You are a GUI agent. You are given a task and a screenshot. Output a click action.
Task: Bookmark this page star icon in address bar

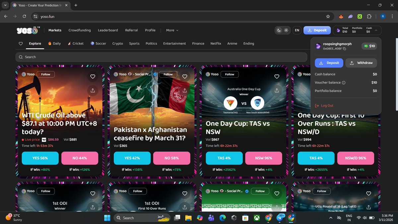coord(328,16)
